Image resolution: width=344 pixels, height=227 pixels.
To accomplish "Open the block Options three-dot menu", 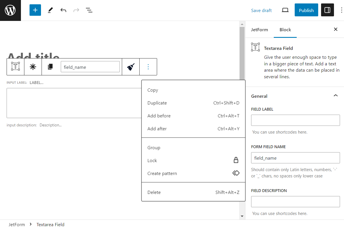I will tap(148, 66).
